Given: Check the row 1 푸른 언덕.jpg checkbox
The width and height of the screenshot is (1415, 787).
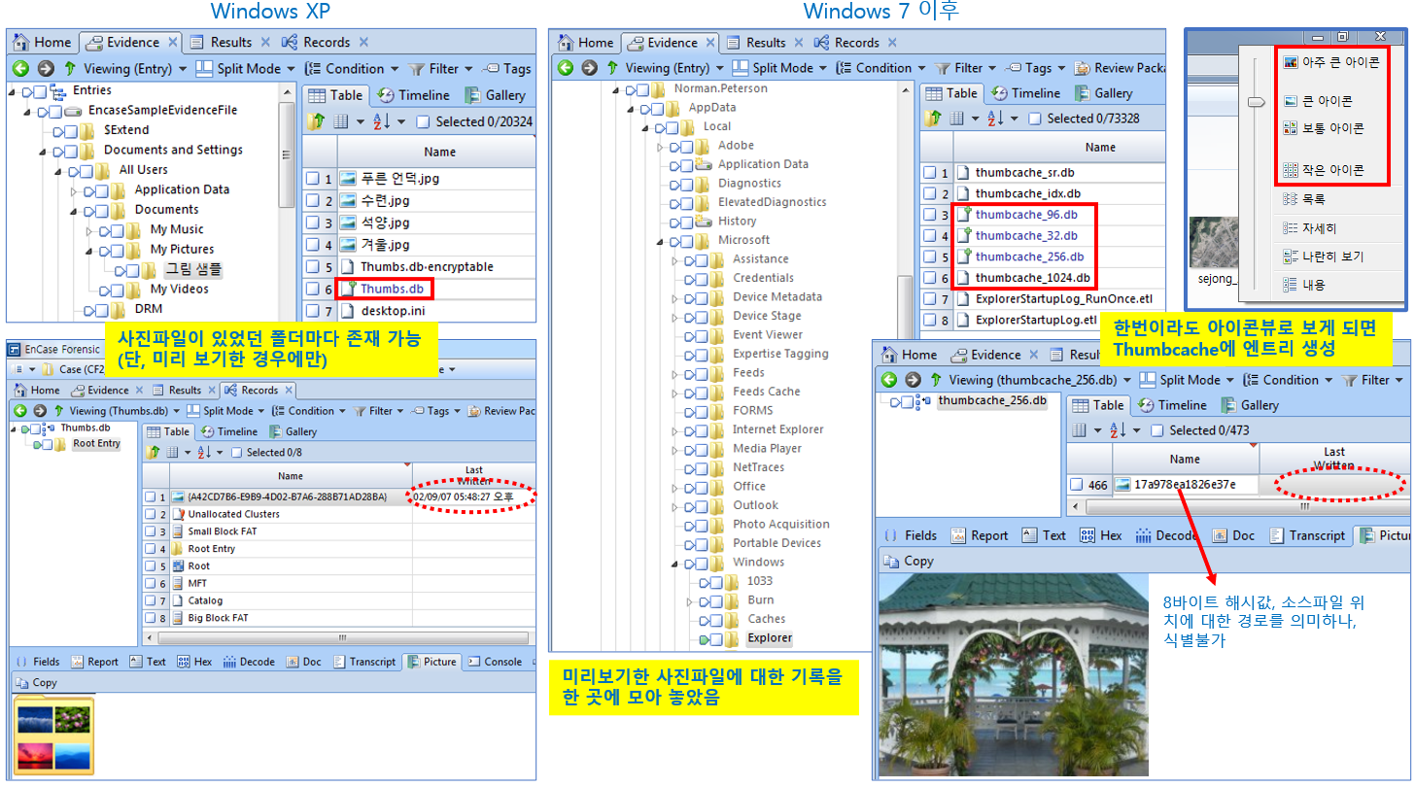Looking at the screenshot, I should (312, 179).
